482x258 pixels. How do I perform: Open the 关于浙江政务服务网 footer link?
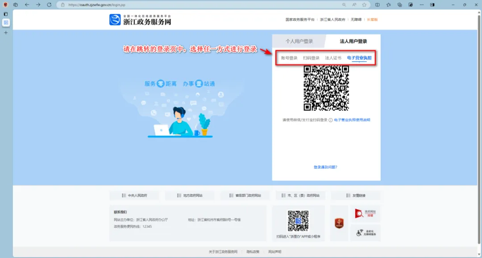(x=223, y=252)
